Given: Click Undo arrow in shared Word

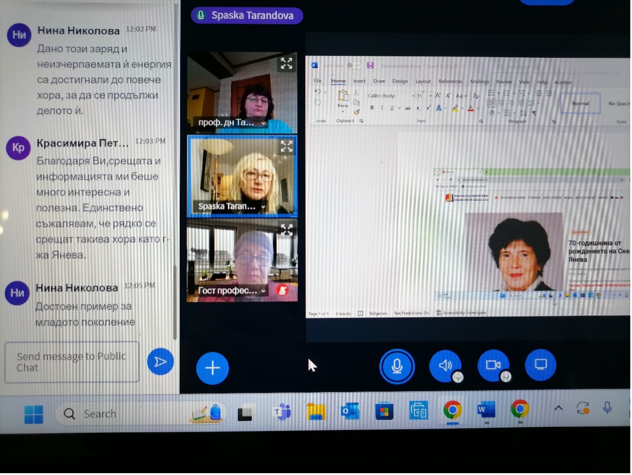Looking at the screenshot, I should [318, 92].
